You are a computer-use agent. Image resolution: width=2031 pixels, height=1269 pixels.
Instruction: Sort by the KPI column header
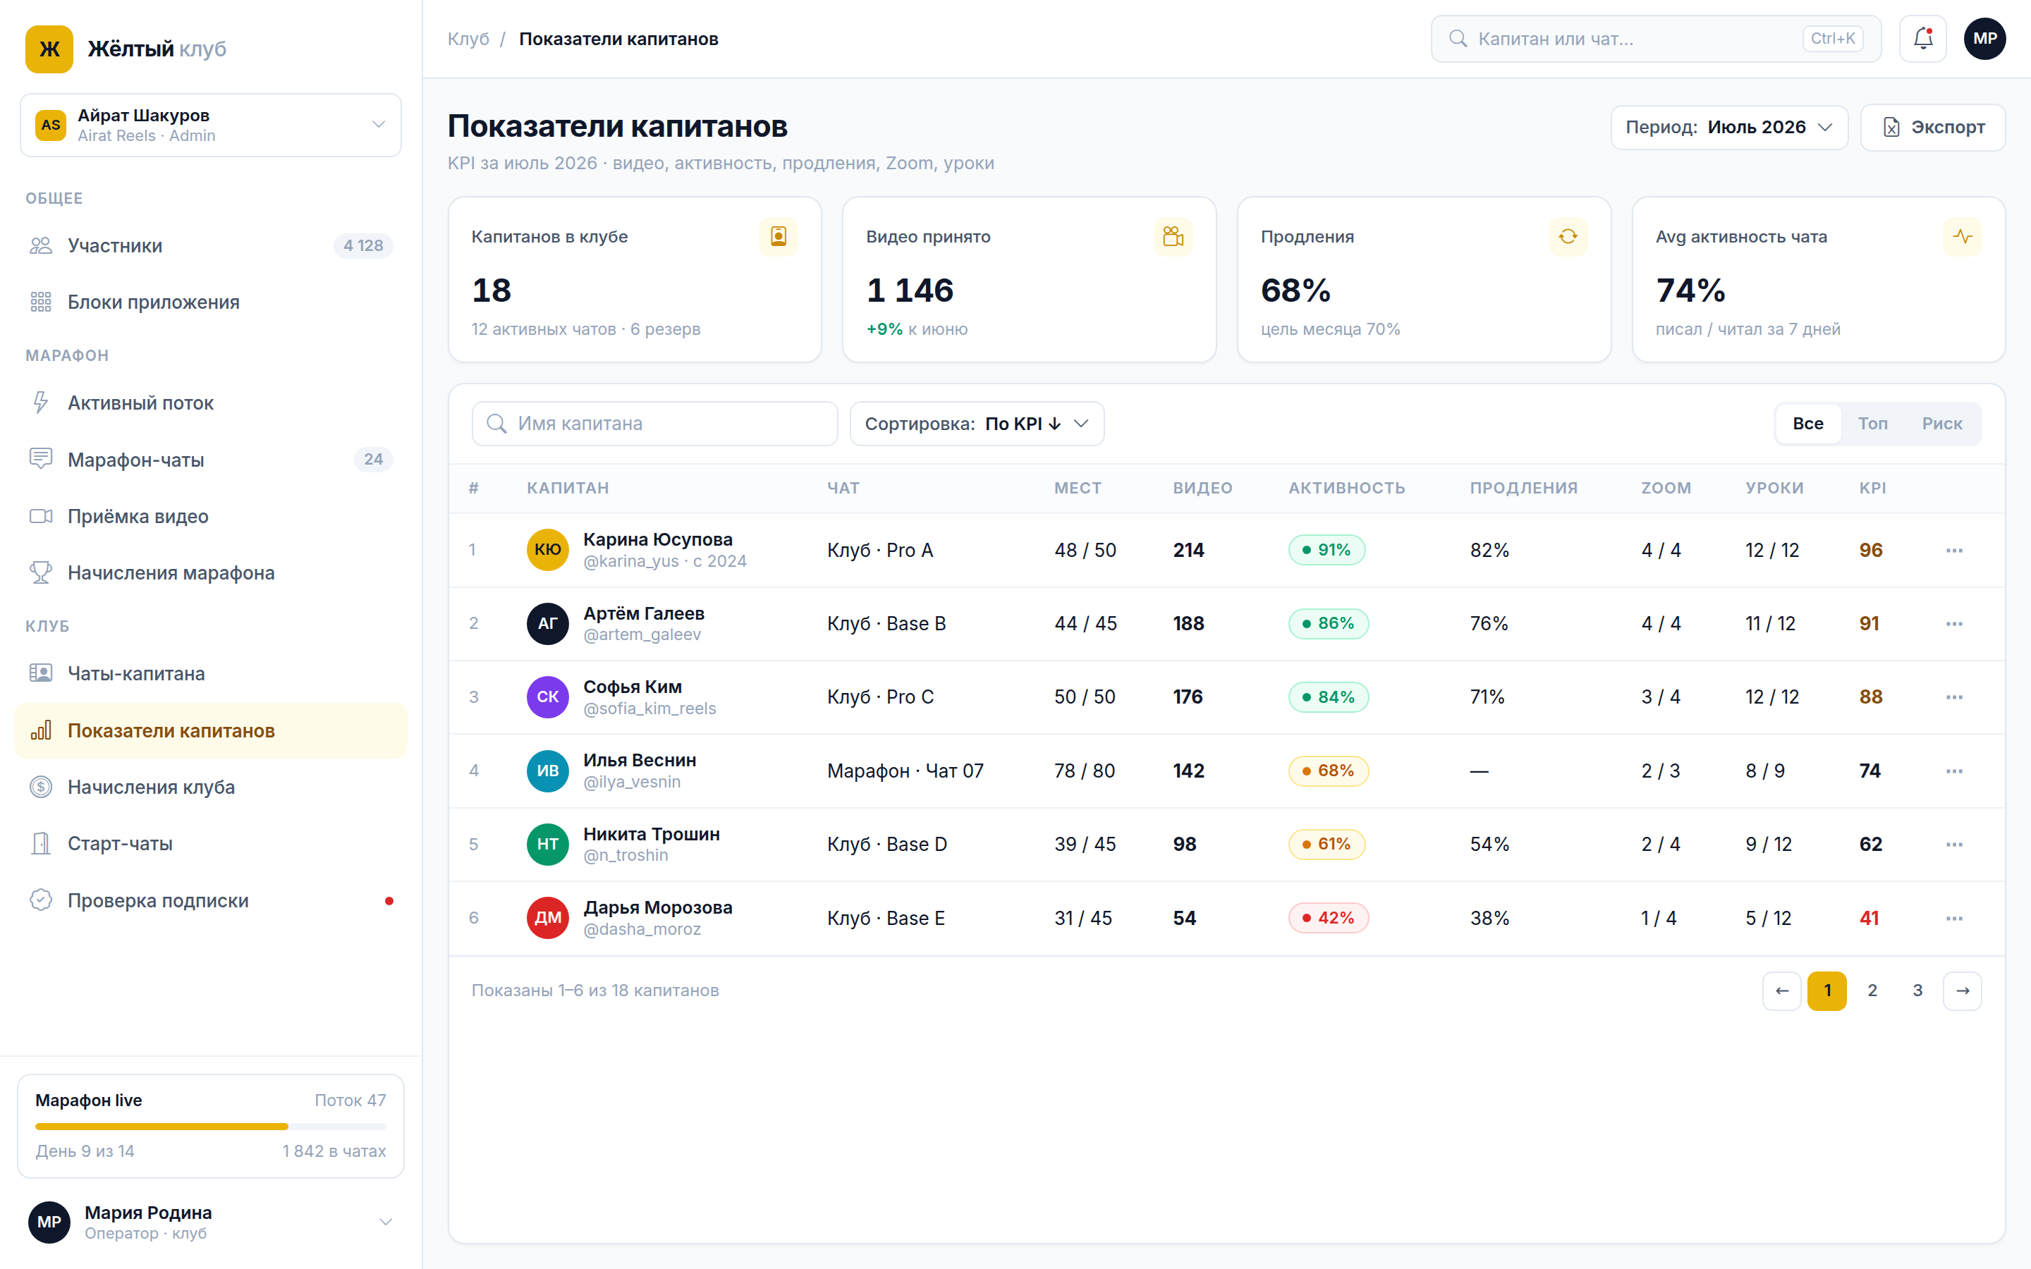click(x=1872, y=488)
